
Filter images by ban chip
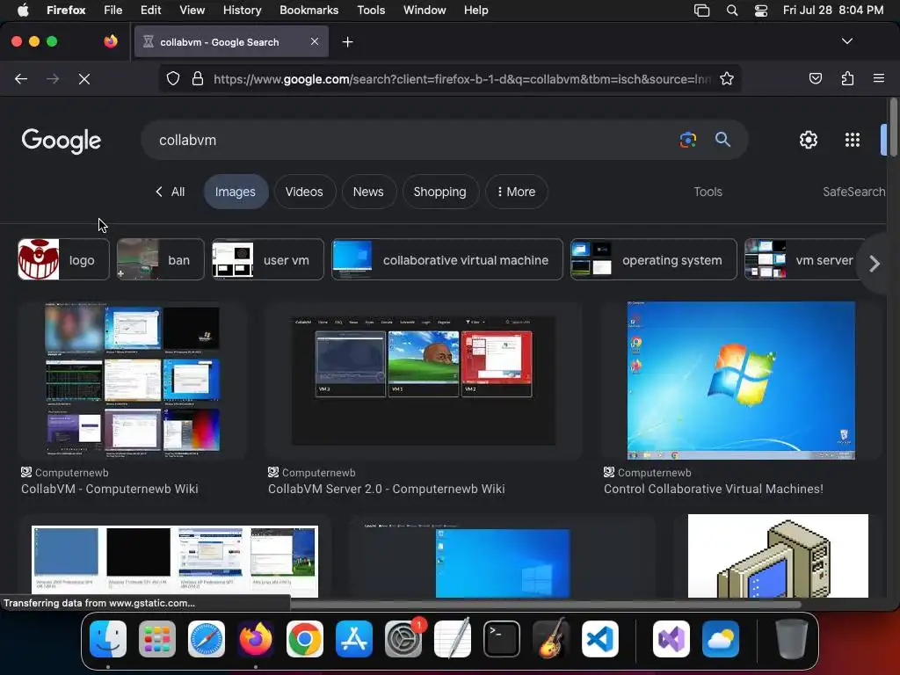(x=161, y=259)
